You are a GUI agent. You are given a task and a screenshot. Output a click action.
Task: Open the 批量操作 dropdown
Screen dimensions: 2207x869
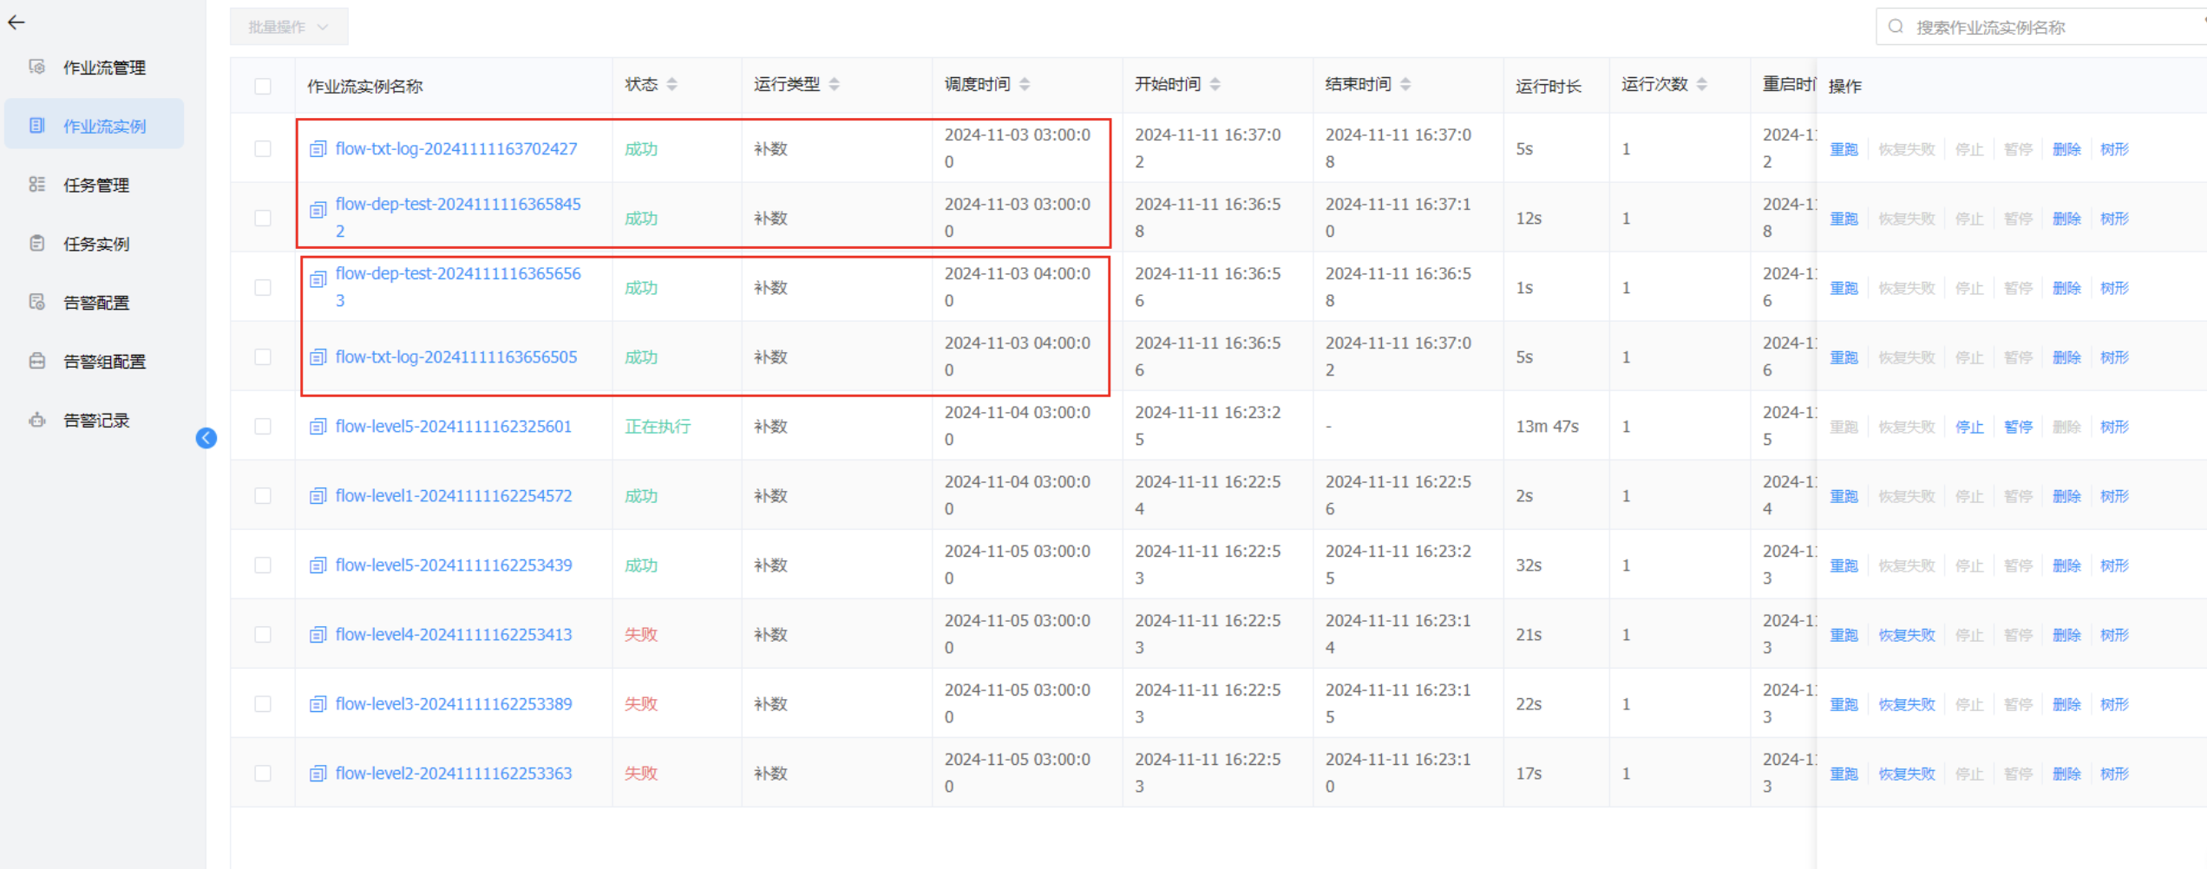[288, 27]
